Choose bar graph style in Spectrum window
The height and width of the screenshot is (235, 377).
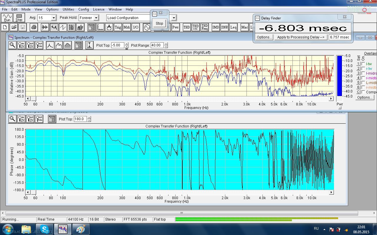click(x=68, y=45)
